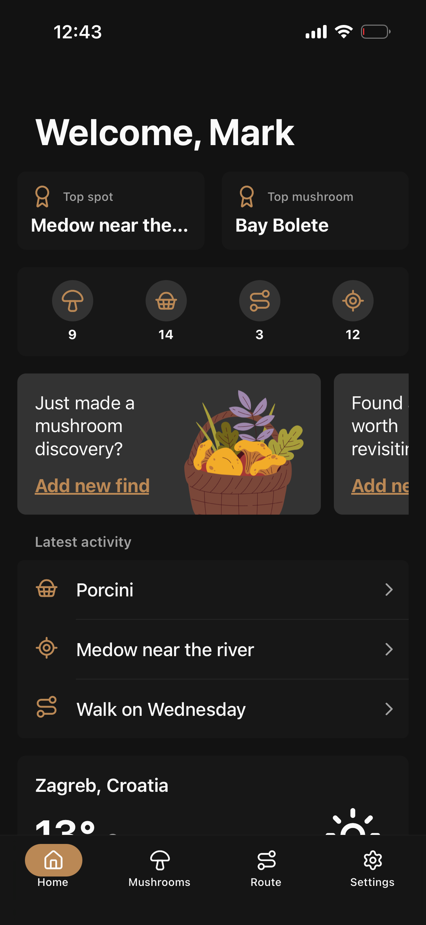426x925 pixels.
Task: Expand Walk on Wednesday chevron arrow
Action: pyautogui.click(x=389, y=709)
